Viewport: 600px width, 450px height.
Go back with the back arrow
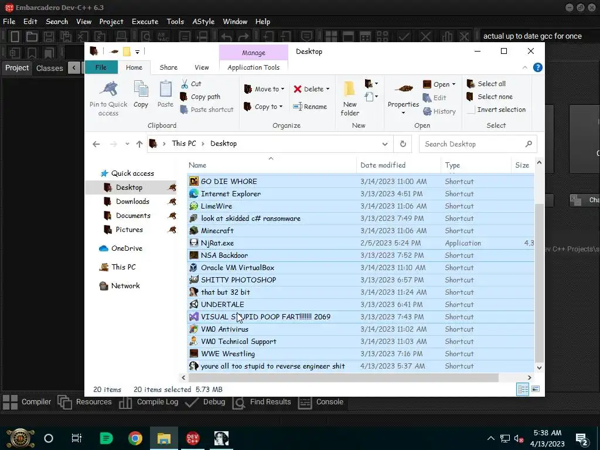96,144
